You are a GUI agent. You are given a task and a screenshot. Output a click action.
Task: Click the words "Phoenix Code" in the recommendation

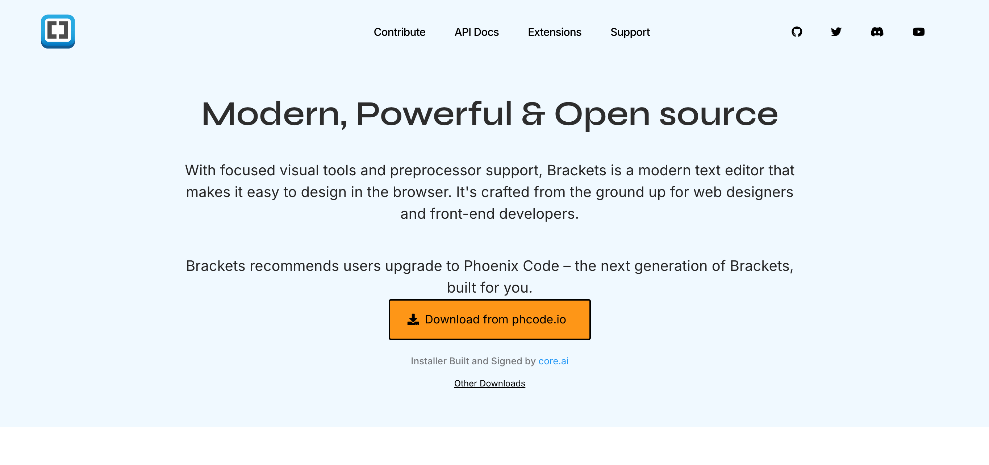pyautogui.click(x=512, y=266)
